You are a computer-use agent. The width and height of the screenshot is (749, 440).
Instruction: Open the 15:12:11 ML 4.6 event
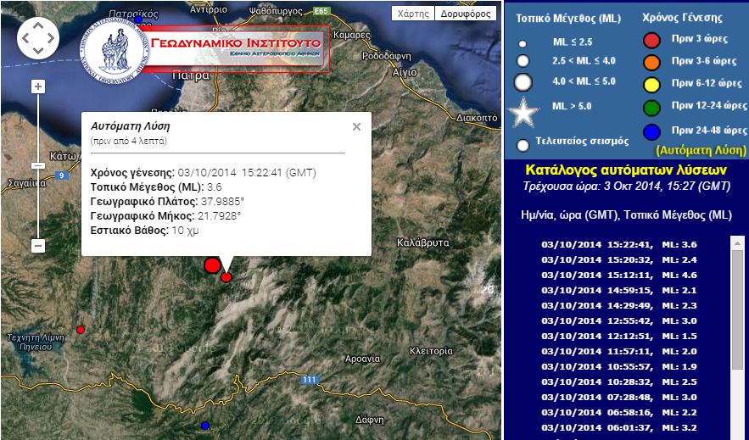click(630, 275)
